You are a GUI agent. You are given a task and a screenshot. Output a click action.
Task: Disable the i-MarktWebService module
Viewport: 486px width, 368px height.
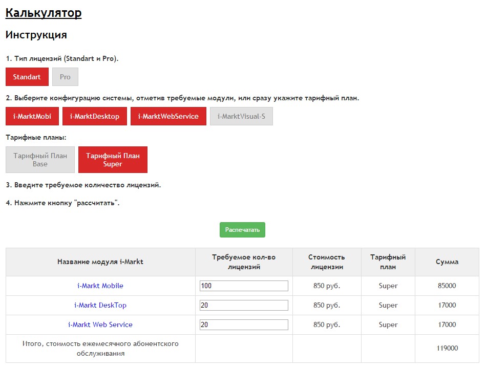(x=168, y=116)
